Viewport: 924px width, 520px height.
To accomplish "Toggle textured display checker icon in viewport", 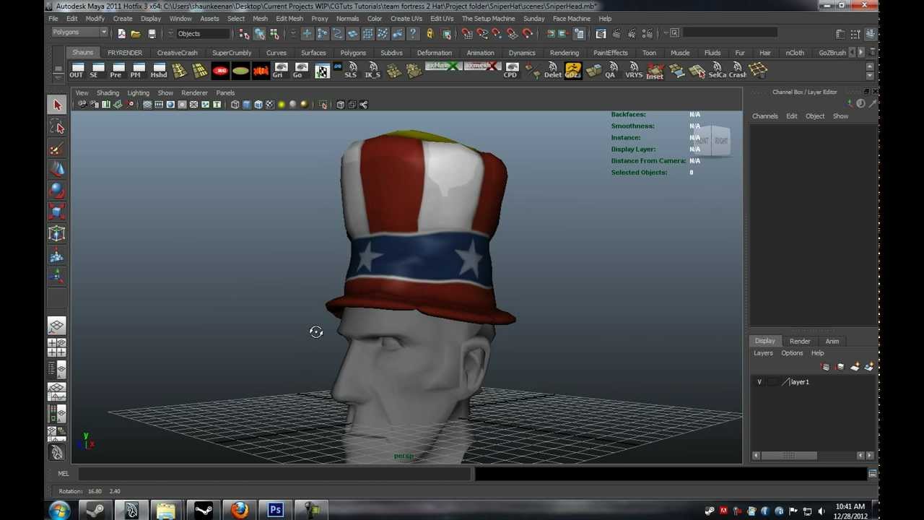I will tap(269, 105).
